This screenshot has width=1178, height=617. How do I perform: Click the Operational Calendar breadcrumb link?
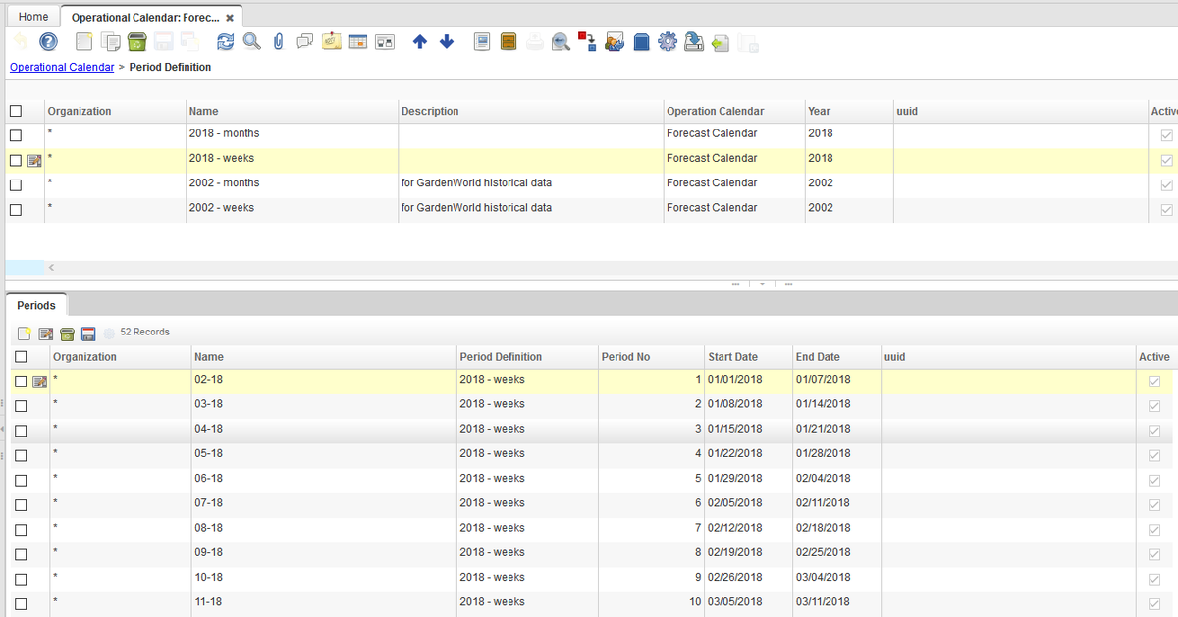pos(62,68)
